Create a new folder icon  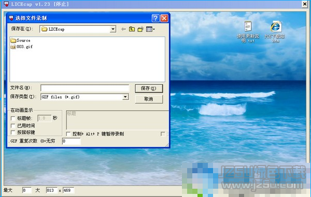pos(140,29)
